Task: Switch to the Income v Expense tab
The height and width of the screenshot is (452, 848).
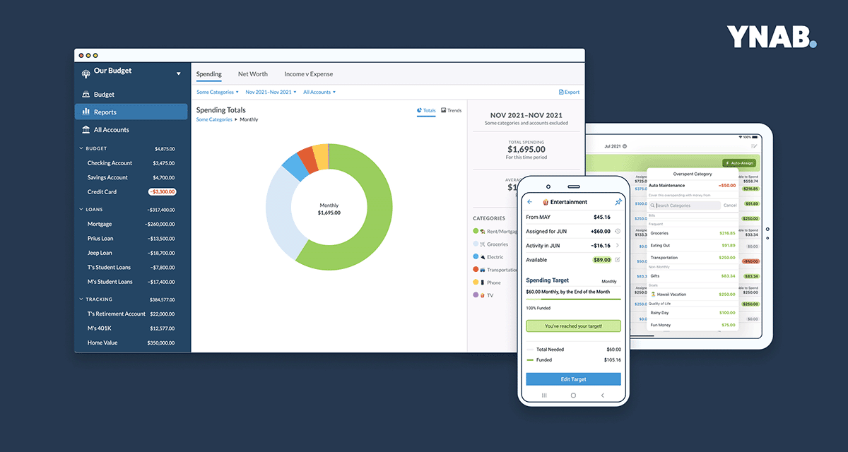Action: [309, 74]
